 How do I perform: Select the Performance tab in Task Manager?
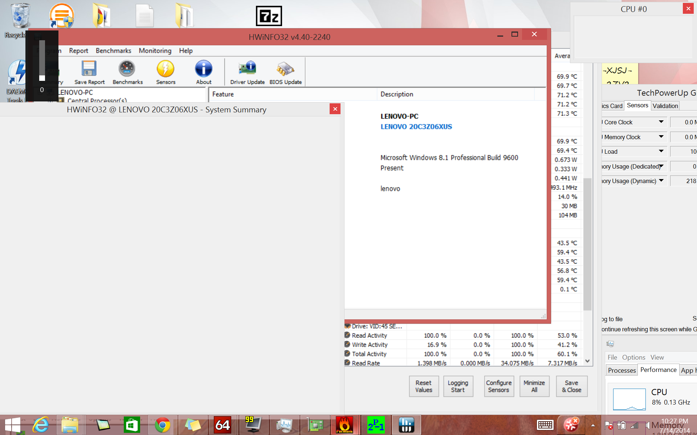pos(658,370)
